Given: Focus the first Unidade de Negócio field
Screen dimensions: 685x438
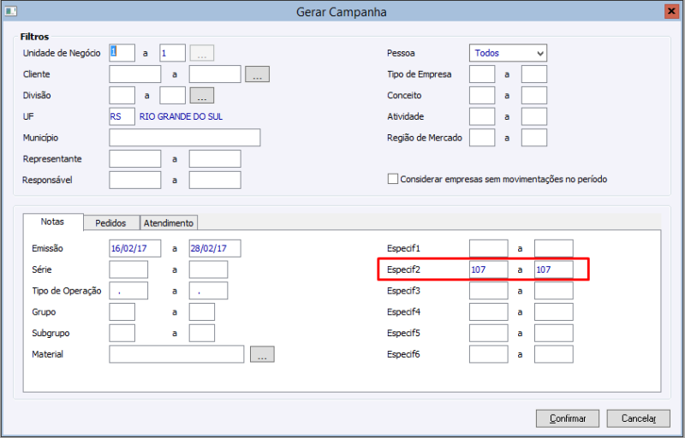Looking at the screenshot, I should point(122,53).
